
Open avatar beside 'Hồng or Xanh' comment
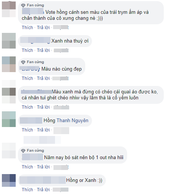[9, 180]
